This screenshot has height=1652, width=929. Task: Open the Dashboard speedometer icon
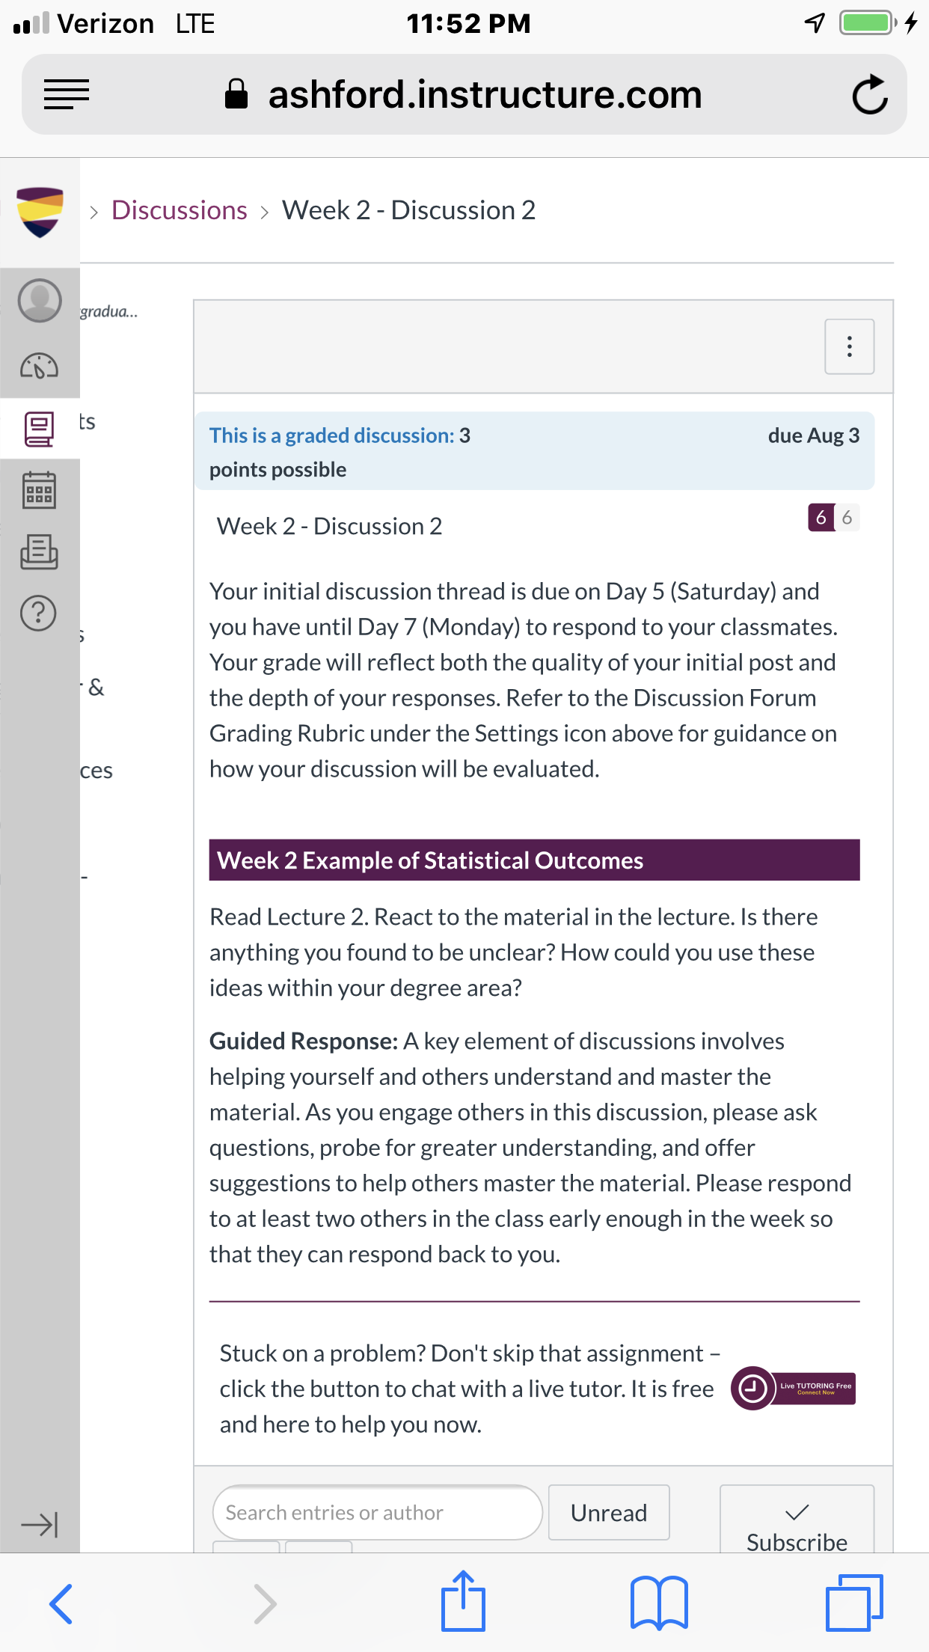(40, 367)
